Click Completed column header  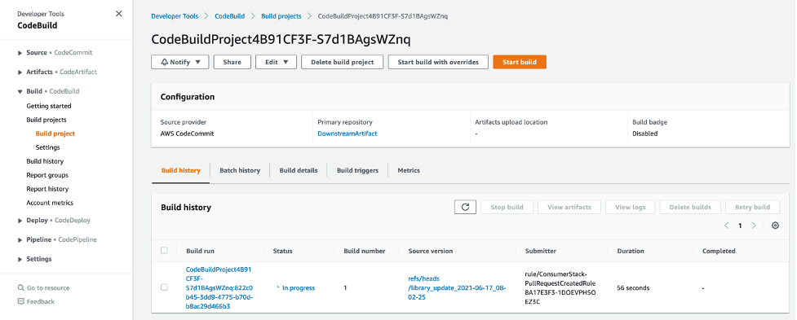coord(719,251)
